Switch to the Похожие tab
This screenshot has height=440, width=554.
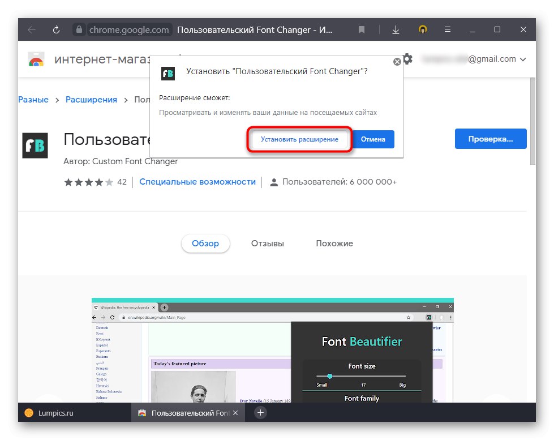coord(334,243)
